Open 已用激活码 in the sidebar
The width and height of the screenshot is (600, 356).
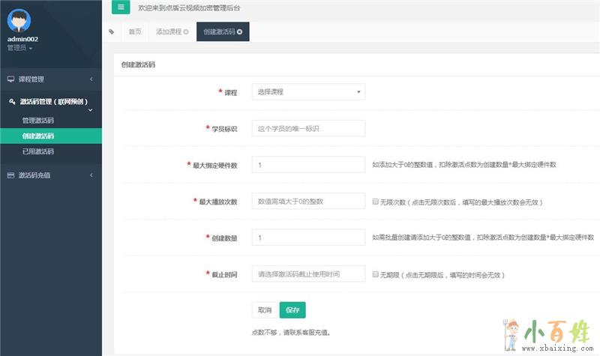click(38, 151)
